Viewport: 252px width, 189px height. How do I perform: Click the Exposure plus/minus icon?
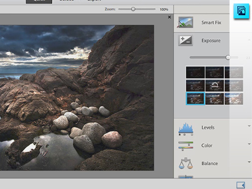pyautogui.click(x=186, y=40)
